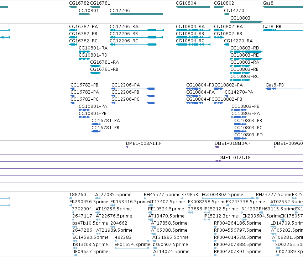Click the CG10801 gene label

(x=89, y=10)
